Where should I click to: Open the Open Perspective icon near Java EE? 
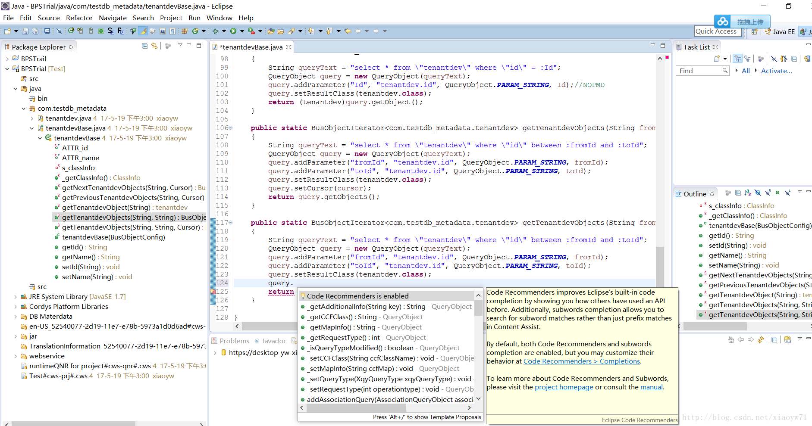click(754, 31)
